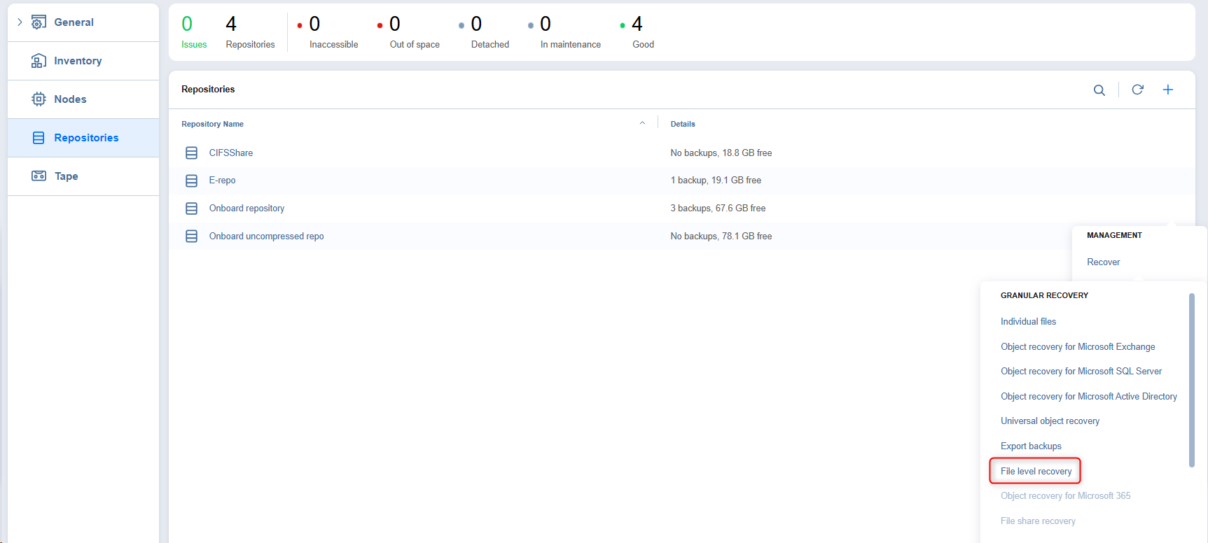Open the Tape tab
1208x543 pixels.
click(66, 176)
